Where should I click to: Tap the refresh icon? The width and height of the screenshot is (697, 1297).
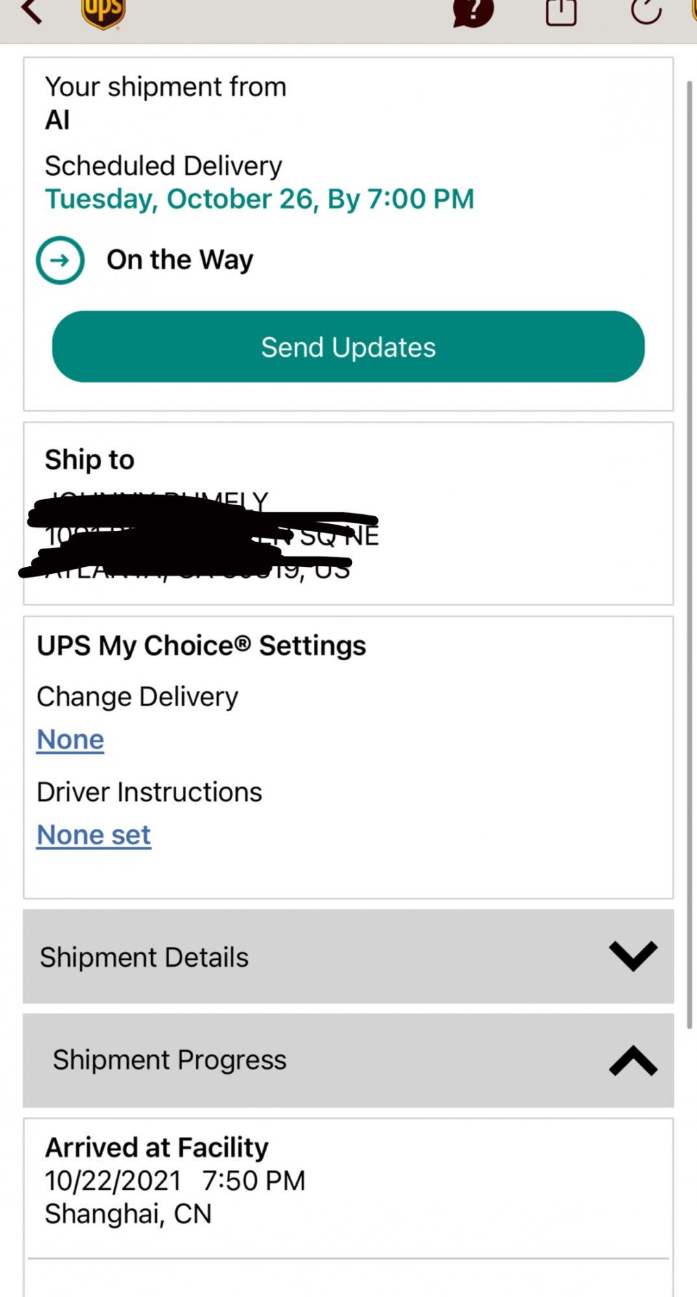(646, 10)
